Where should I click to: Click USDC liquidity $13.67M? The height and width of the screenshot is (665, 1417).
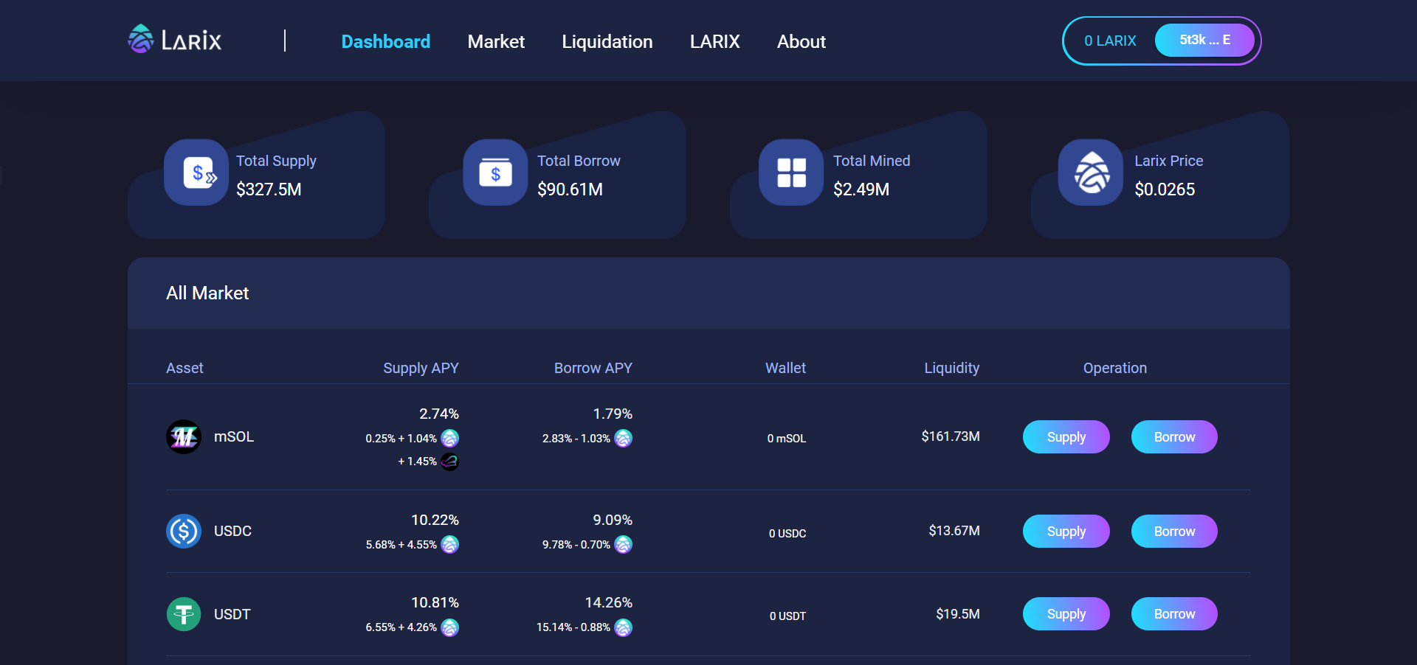click(x=954, y=531)
